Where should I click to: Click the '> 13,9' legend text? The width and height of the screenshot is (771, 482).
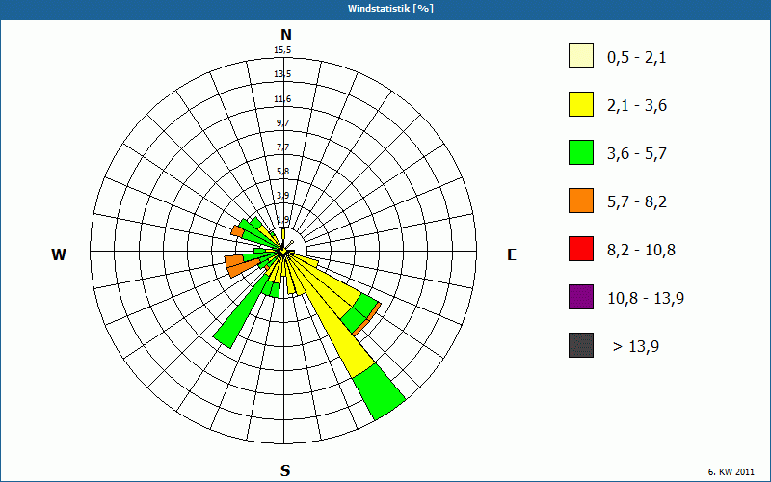tap(636, 347)
